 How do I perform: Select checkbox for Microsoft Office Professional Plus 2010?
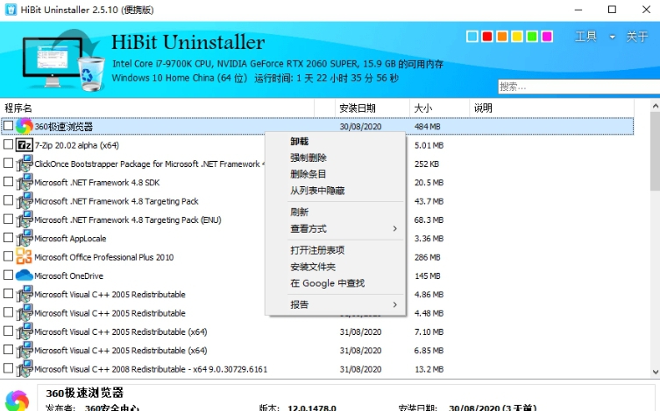point(9,256)
